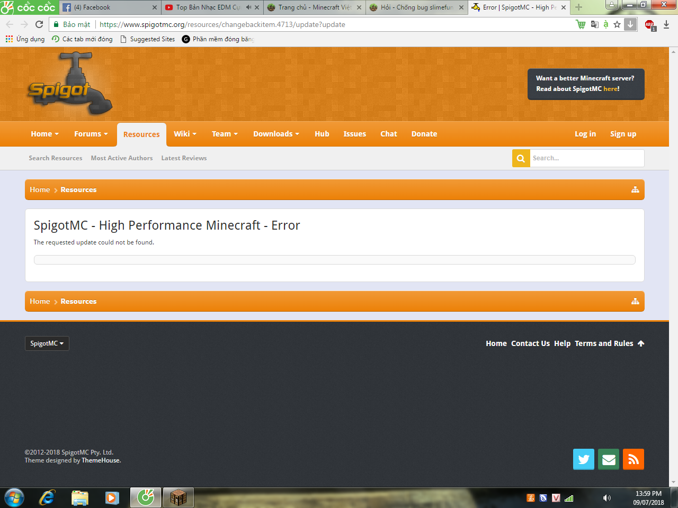Open the orange RSS feed icon

coord(634,459)
